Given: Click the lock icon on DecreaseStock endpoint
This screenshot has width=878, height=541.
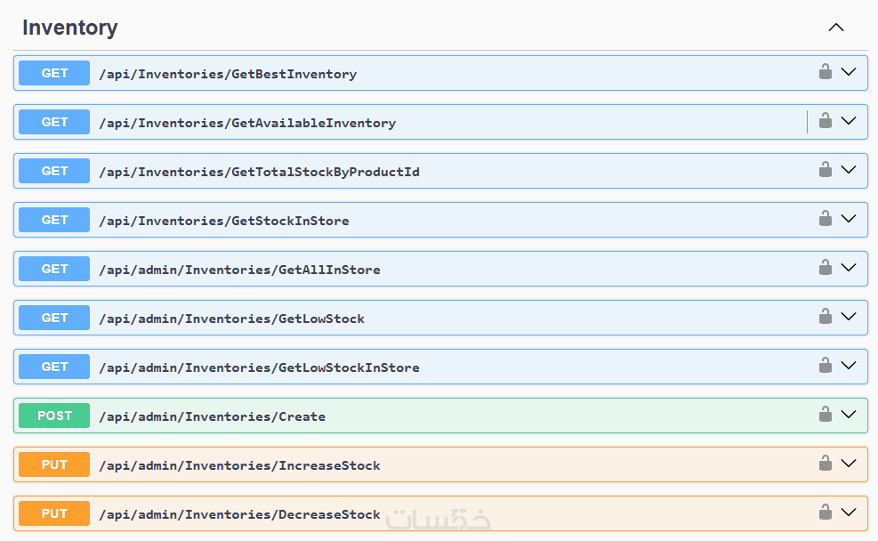Looking at the screenshot, I should click(x=826, y=513).
